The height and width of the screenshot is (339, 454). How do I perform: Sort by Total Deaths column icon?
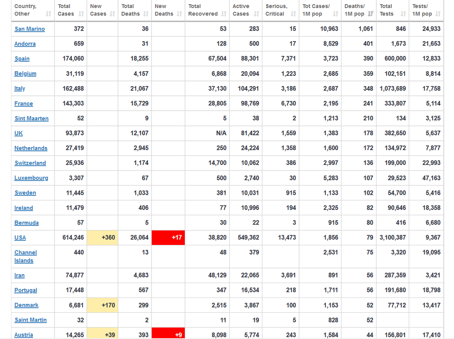coord(146,14)
